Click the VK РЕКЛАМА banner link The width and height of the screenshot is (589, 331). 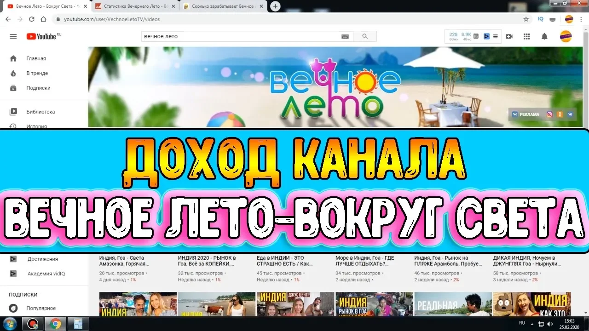(x=525, y=114)
